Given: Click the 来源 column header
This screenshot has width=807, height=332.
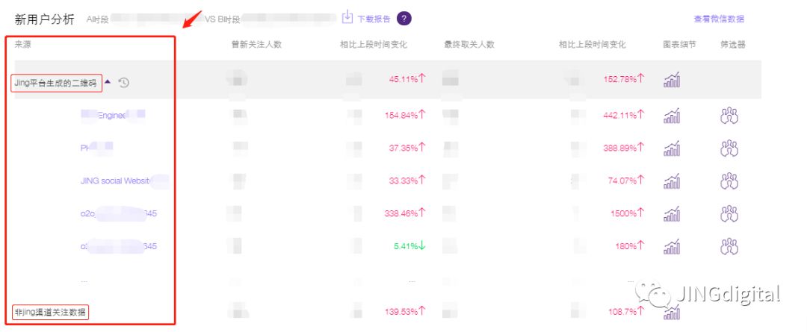Looking at the screenshot, I should [23, 45].
